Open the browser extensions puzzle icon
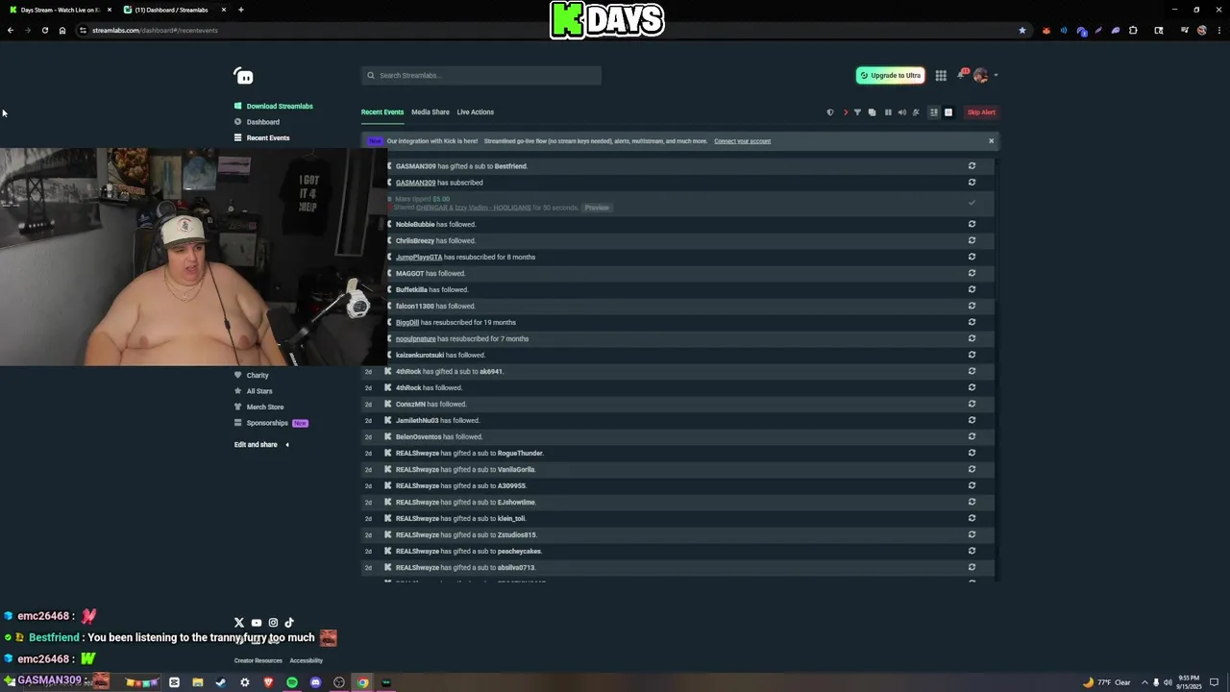The height and width of the screenshot is (692, 1230). coord(1133,30)
